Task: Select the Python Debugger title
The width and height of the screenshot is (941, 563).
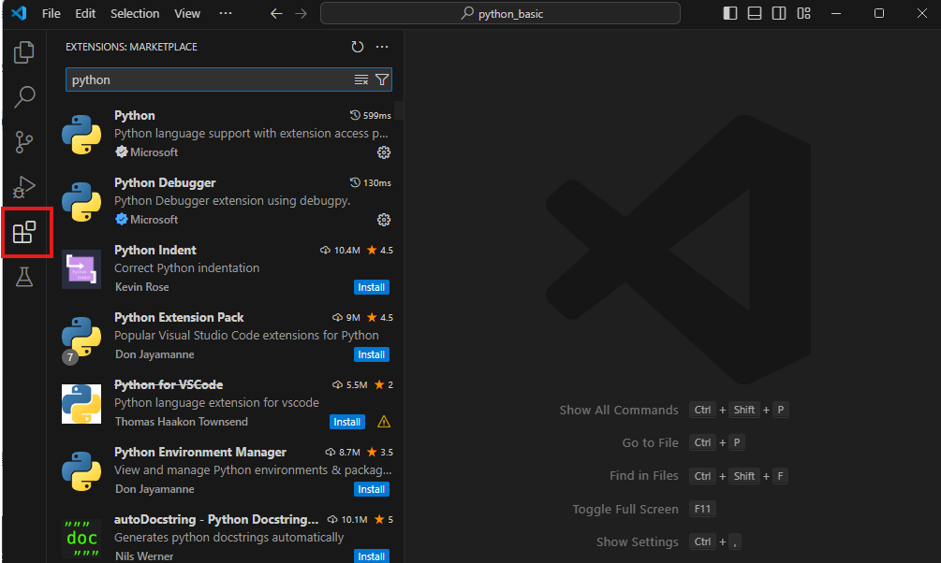Action: pyautogui.click(x=165, y=183)
